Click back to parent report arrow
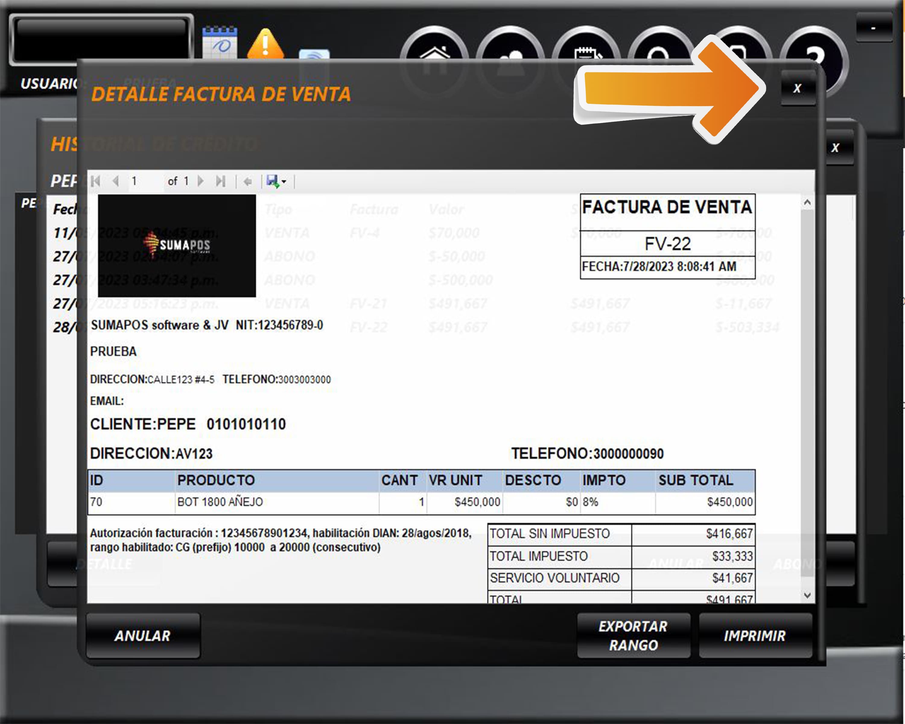The height and width of the screenshot is (724, 905). pyautogui.click(x=248, y=181)
